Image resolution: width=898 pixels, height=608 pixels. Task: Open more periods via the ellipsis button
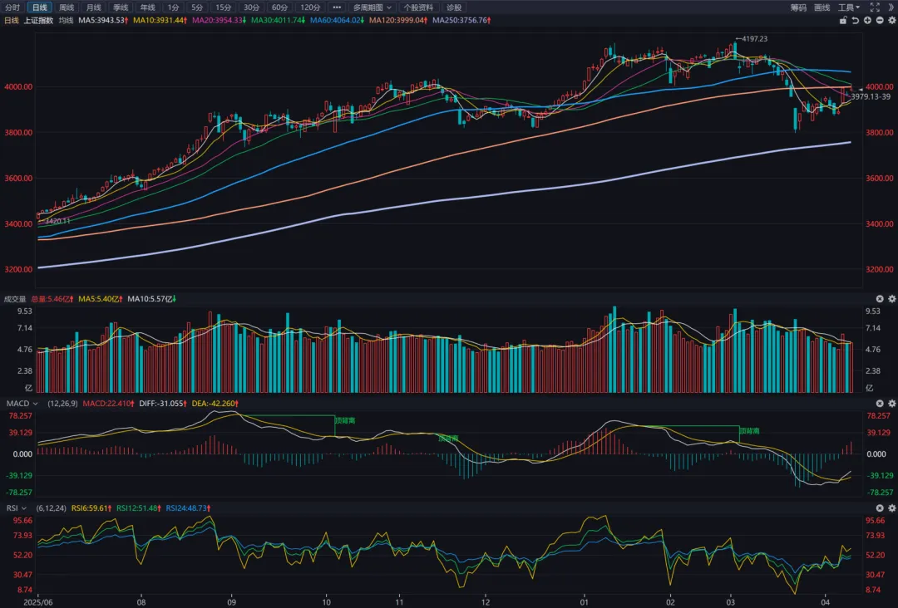pos(337,7)
